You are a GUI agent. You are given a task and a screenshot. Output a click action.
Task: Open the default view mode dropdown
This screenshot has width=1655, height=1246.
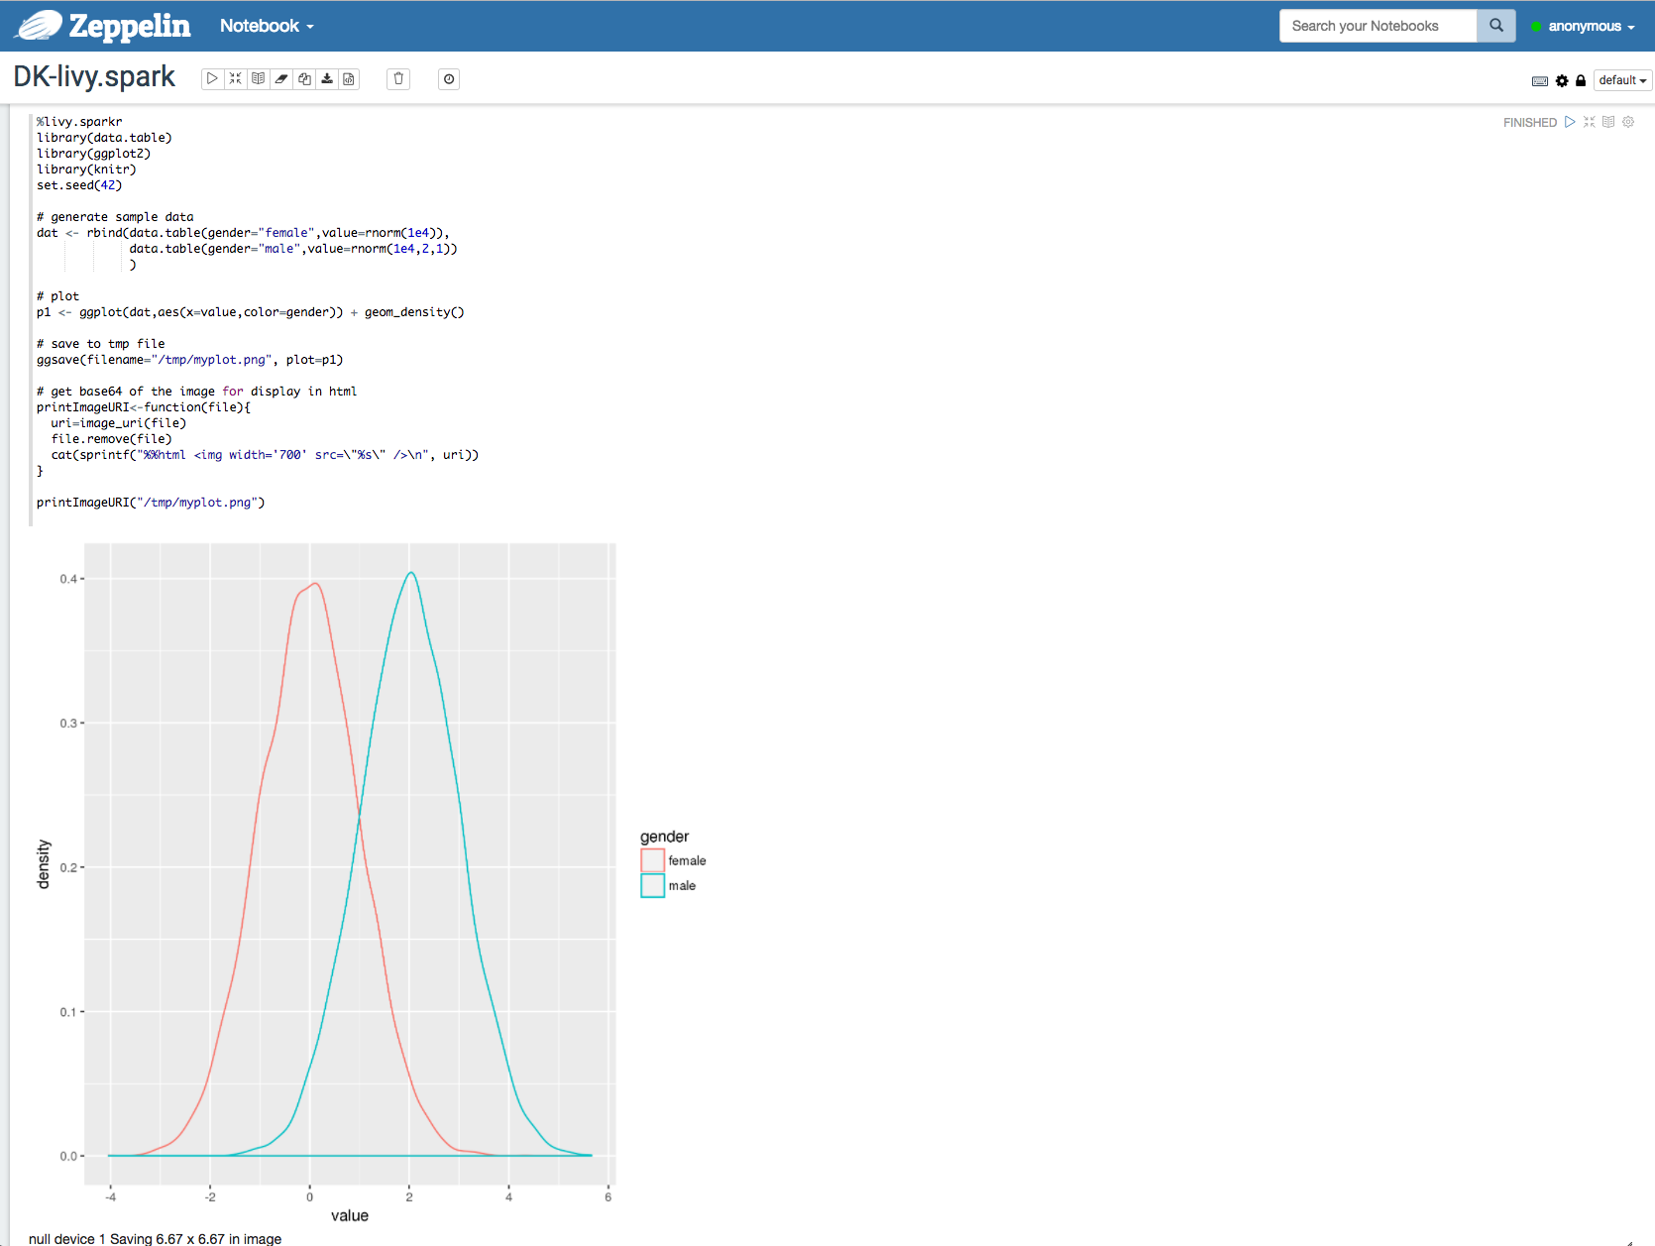coord(1621,79)
